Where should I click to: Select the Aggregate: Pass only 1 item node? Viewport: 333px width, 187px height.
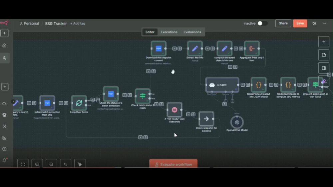coord(252,48)
